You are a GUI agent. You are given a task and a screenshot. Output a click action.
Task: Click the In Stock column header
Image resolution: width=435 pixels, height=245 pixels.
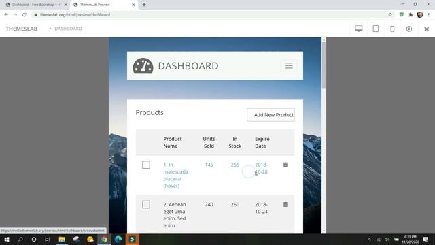(235, 142)
